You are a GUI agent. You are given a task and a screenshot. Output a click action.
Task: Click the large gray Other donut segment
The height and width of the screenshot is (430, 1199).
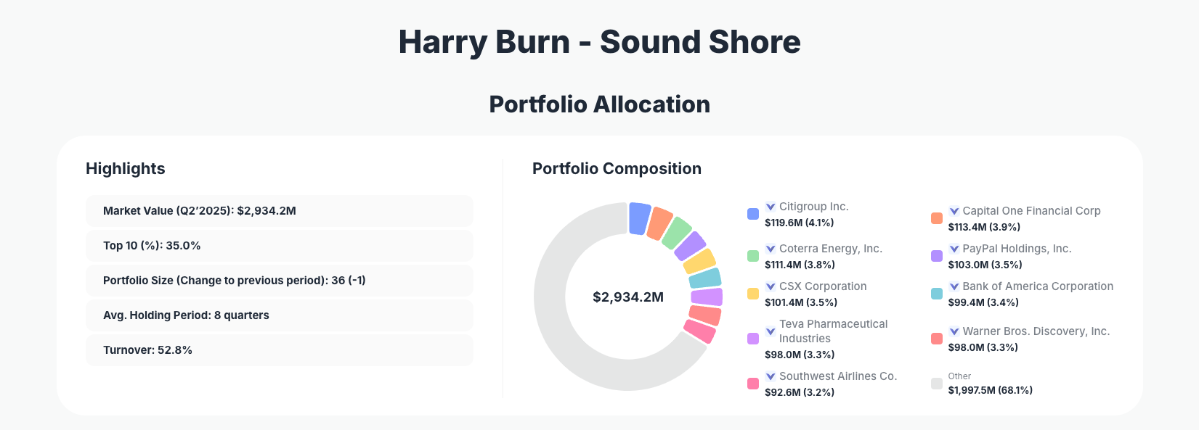(x=552, y=305)
